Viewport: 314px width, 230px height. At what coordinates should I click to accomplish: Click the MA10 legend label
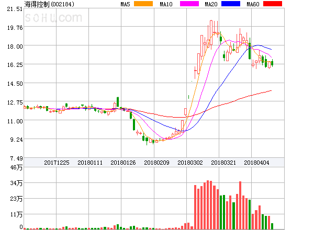click(x=166, y=4)
